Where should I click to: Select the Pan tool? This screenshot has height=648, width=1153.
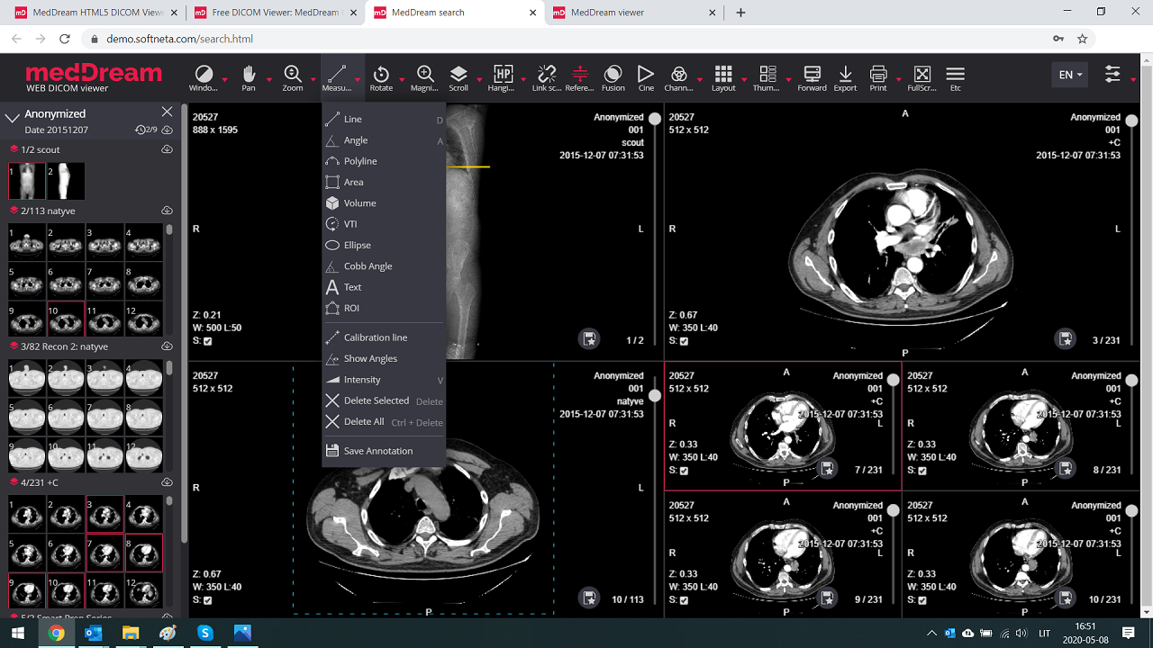tap(249, 77)
